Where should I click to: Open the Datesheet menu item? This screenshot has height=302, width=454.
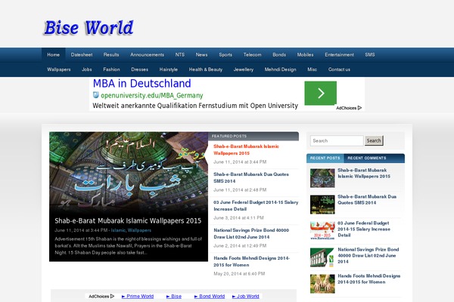82,54
